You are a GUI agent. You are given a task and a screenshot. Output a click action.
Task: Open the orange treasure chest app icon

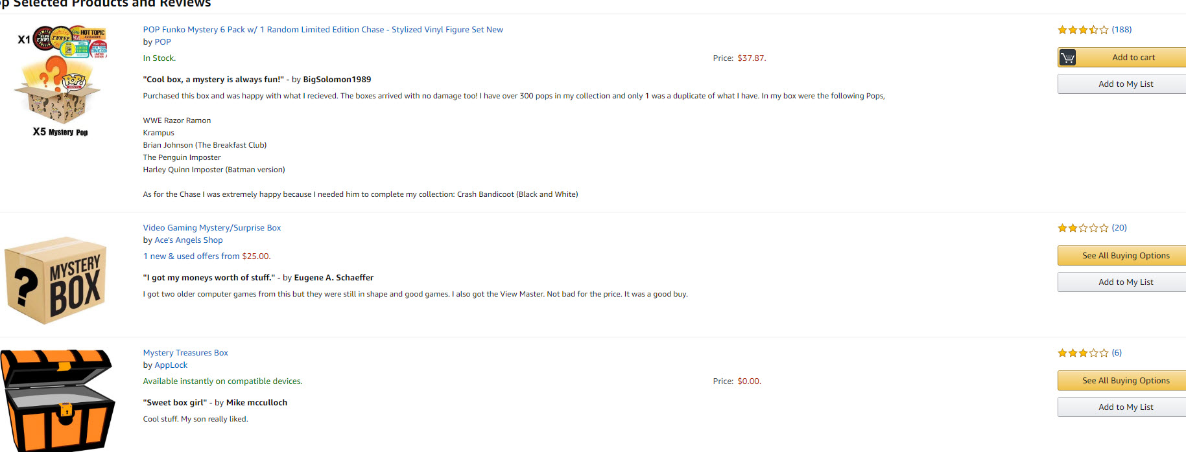pyautogui.click(x=57, y=400)
